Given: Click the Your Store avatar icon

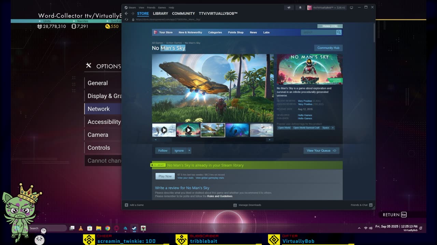Looking at the screenshot, I should 155,32.
